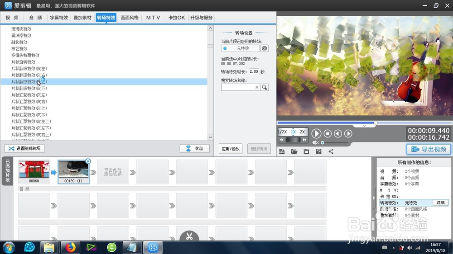The height and width of the screenshot is (254, 453).
Task: Select 片状翻滚特效 (向下) transition
Action: tap(29, 89)
